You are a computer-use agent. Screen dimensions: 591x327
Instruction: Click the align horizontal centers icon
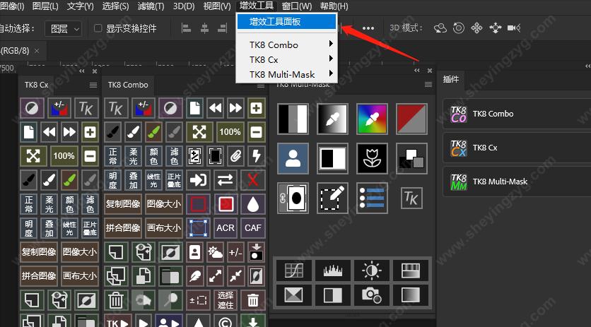[205, 28]
